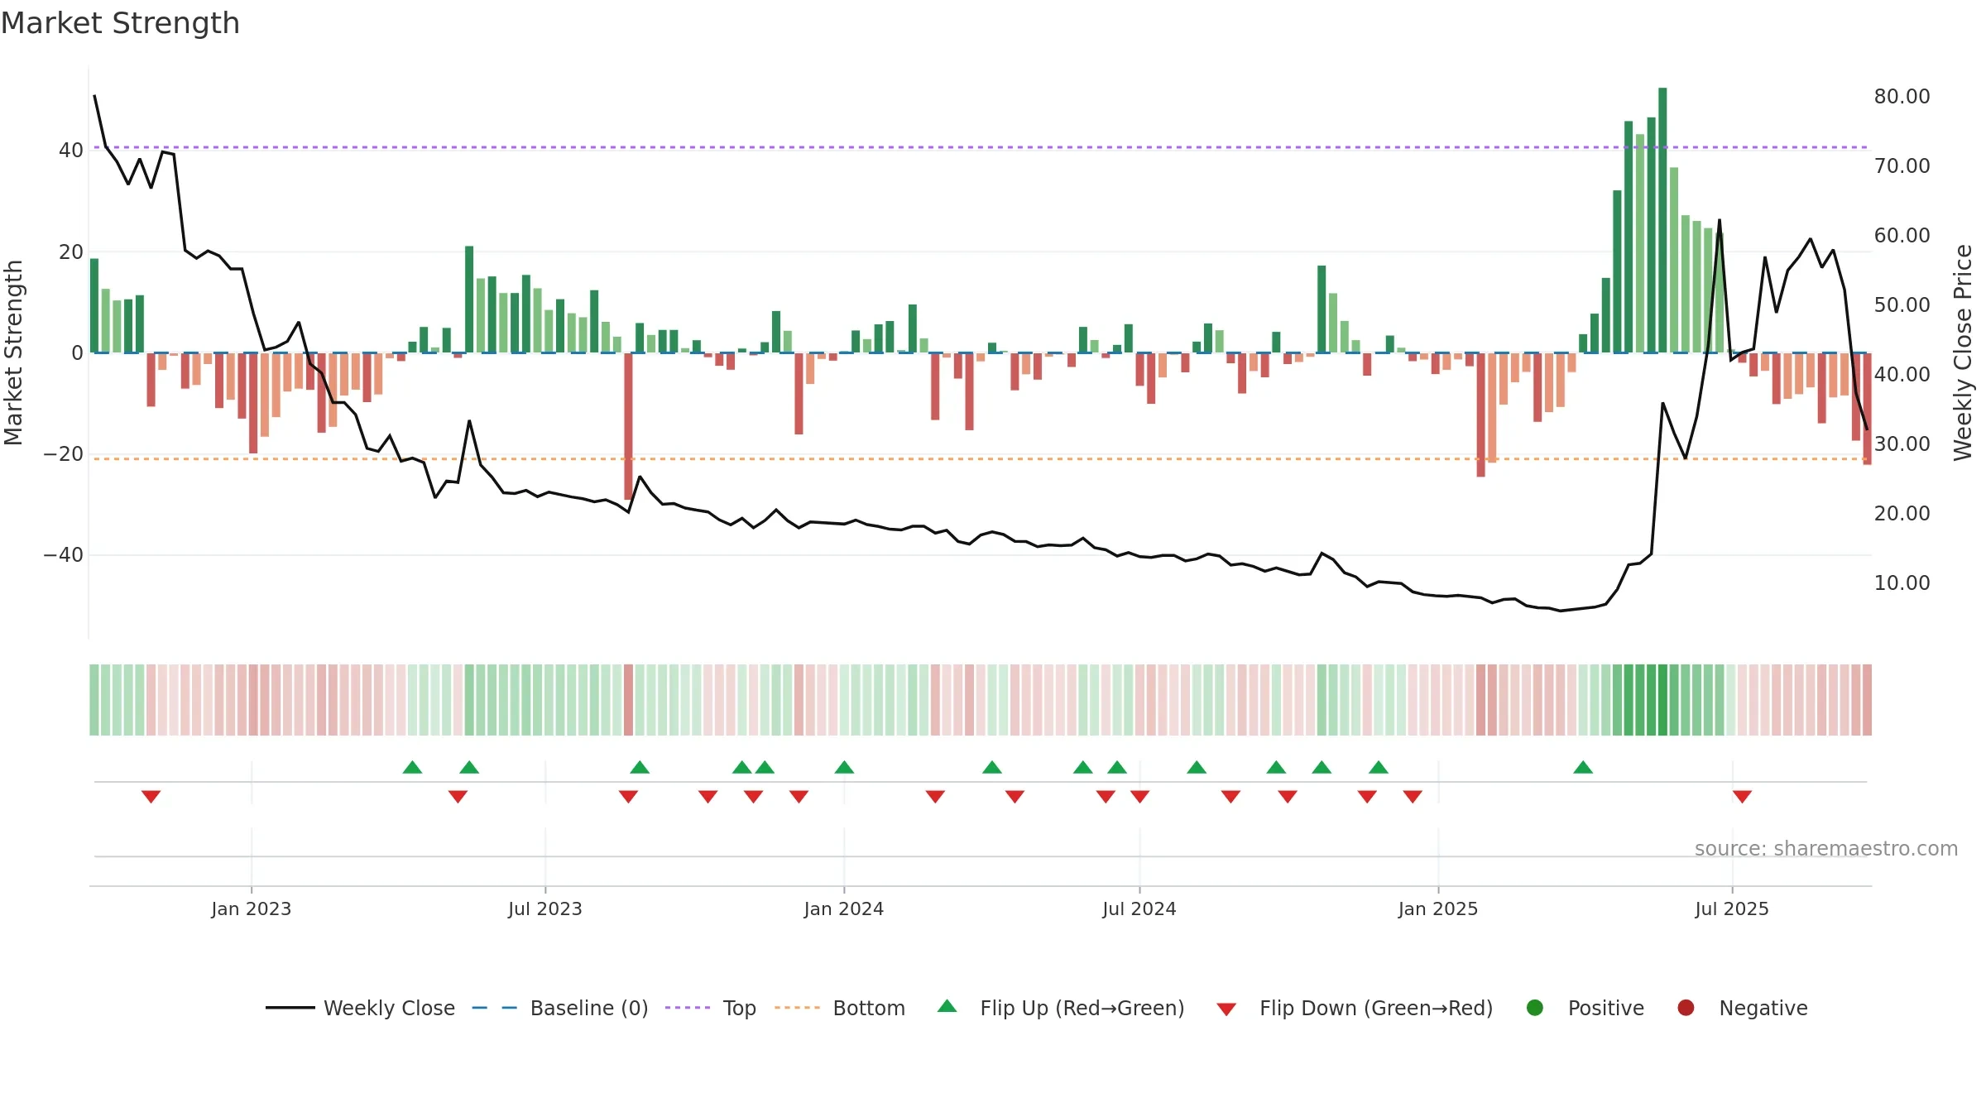The image size is (1986, 1117).
Task: Click the green flip-up marker at Jan 2024
Action: tap(844, 767)
